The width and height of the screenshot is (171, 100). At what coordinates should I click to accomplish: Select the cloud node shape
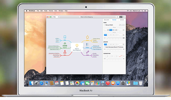pos(116,30)
